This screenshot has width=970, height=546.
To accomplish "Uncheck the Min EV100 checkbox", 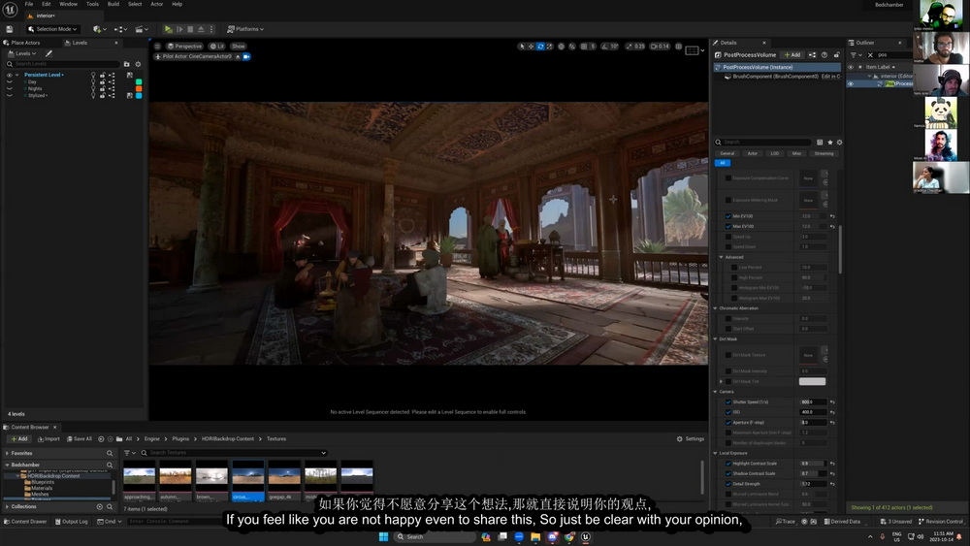I will coord(728,216).
